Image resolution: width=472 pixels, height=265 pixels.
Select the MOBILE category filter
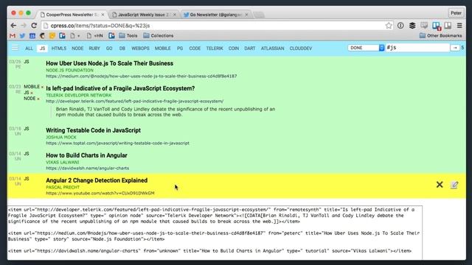tap(162, 49)
